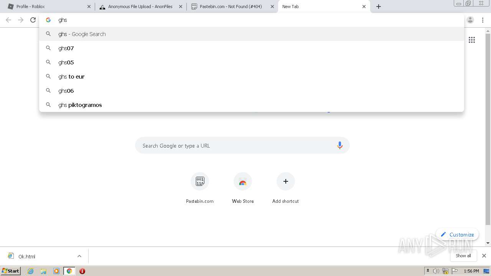
Task: Open the Chrome three-dot menu
Action: click(x=483, y=20)
